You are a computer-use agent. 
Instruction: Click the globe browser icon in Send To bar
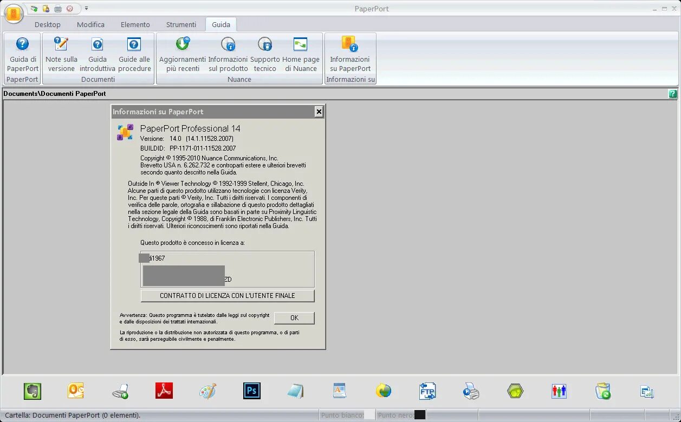click(384, 391)
